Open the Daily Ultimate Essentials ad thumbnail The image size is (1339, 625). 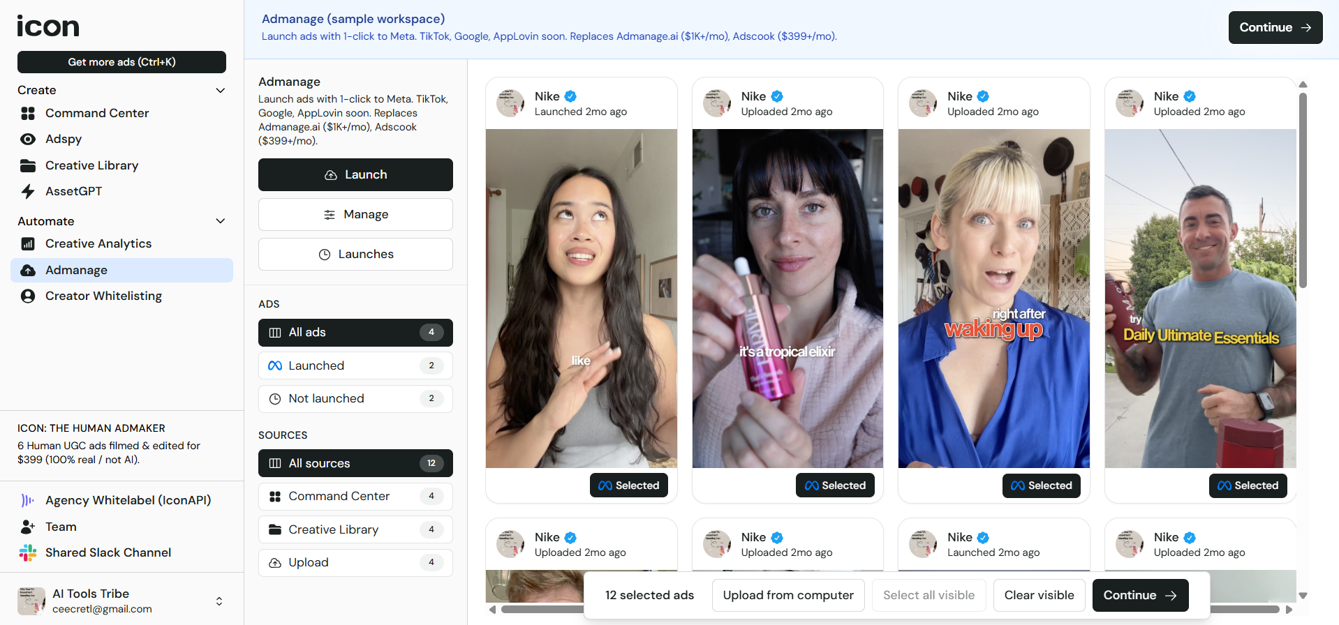click(x=1201, y=299)
